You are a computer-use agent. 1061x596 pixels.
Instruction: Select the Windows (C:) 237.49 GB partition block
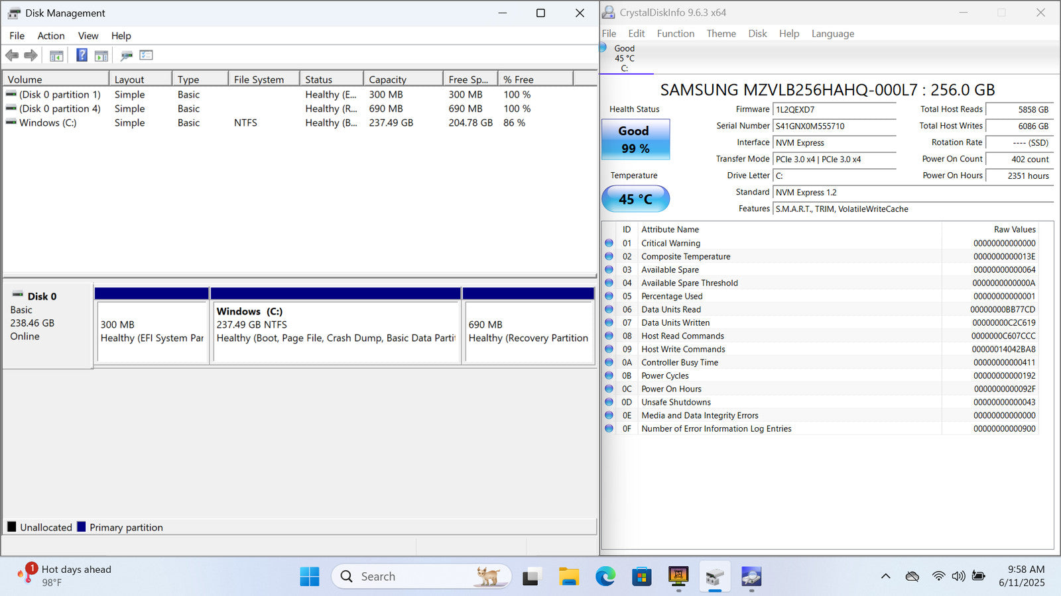pos(336,325)
